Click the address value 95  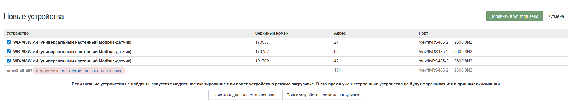click(x=336, y=52)
